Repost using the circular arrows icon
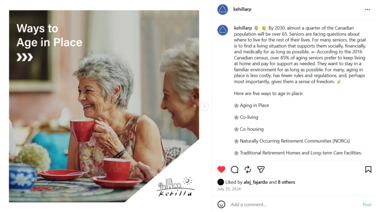The height and width of the screenshot is (212, 376). pos(248,169)
